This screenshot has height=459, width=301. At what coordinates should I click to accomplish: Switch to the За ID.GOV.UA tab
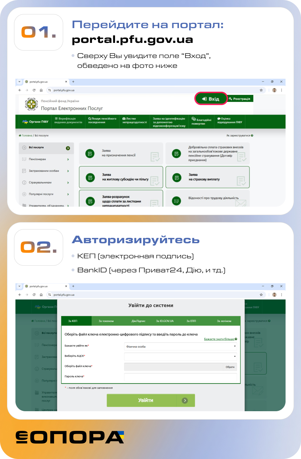(x=165, y=321)
